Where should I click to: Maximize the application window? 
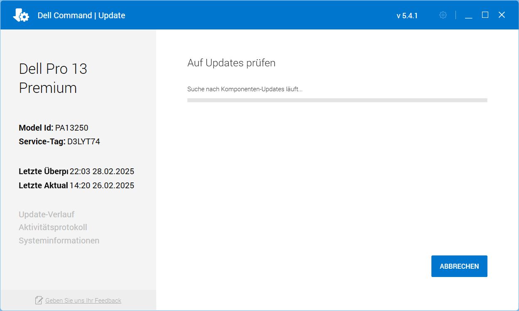[485, 15]
